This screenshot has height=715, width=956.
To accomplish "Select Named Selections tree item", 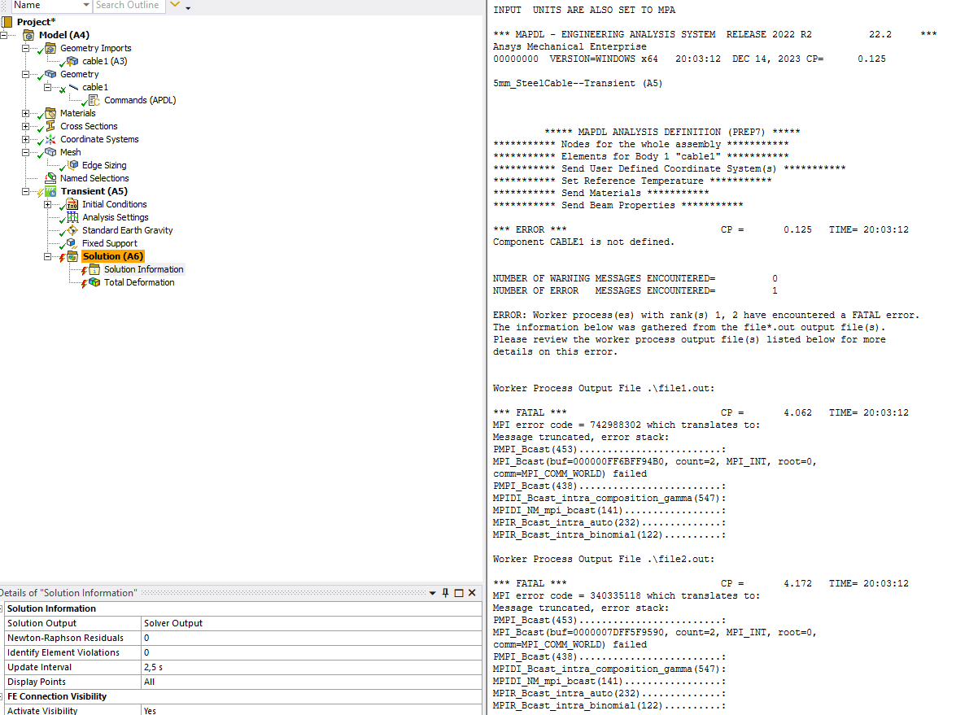I will tap(94, 178).
